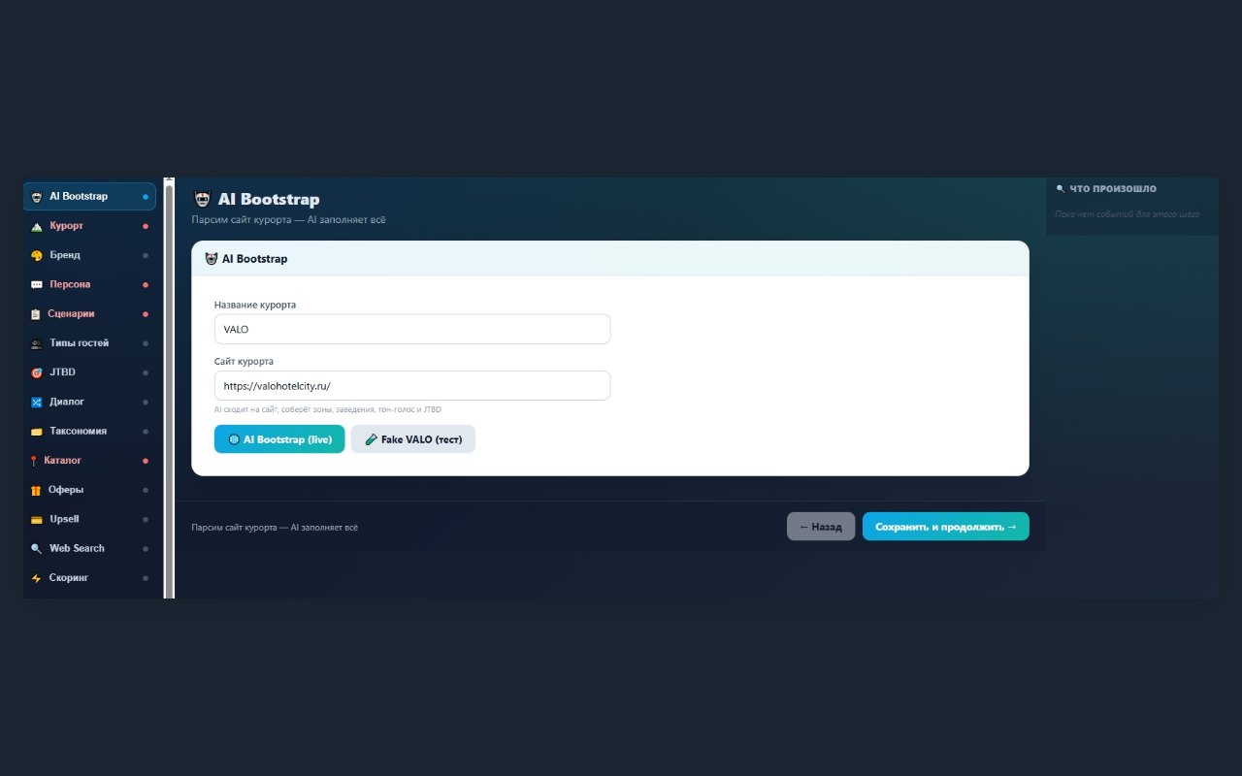Image resolution: width=1242 pixels, height=776 pixels.
Task: Focus the Название курорта input field
Action: [412, 329]
